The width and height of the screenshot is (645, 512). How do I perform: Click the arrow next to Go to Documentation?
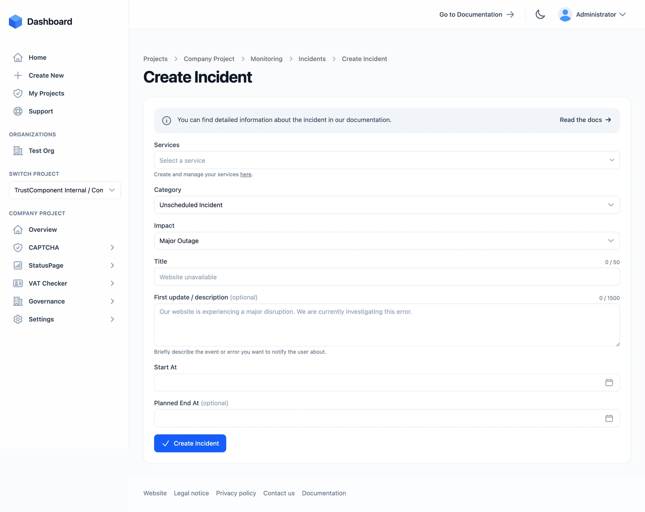tap(510, 14)
